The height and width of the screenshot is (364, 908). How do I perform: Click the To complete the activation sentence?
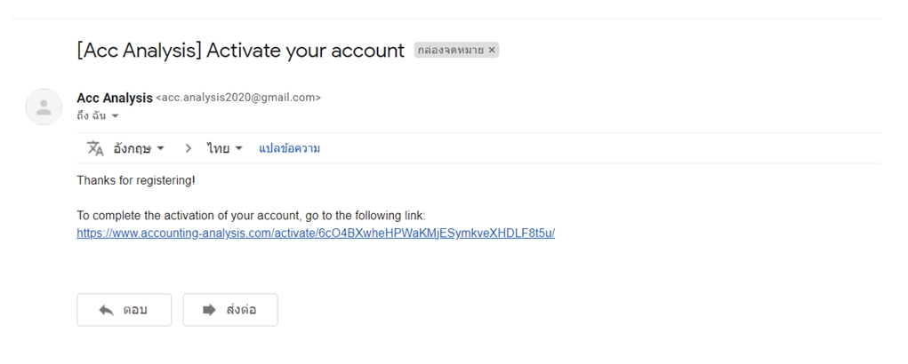[x=252, y=216]
